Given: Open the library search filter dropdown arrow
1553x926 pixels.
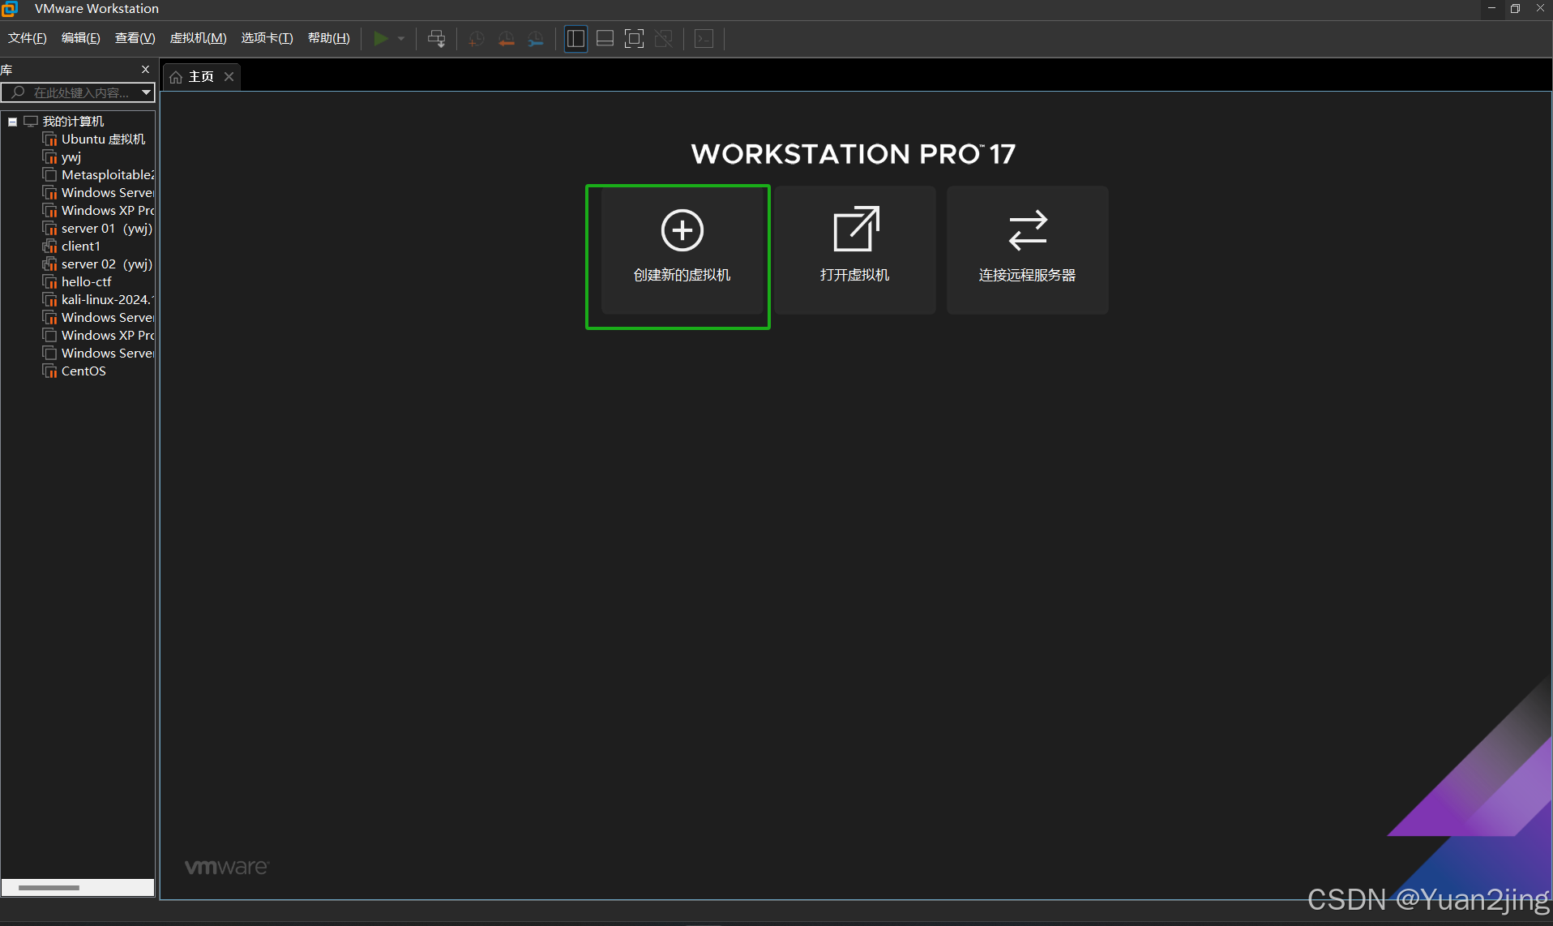Looking at the screenshot, I should point(146,92).
